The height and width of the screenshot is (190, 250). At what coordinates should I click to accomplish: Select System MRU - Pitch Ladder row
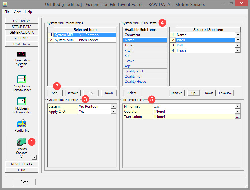85,40
